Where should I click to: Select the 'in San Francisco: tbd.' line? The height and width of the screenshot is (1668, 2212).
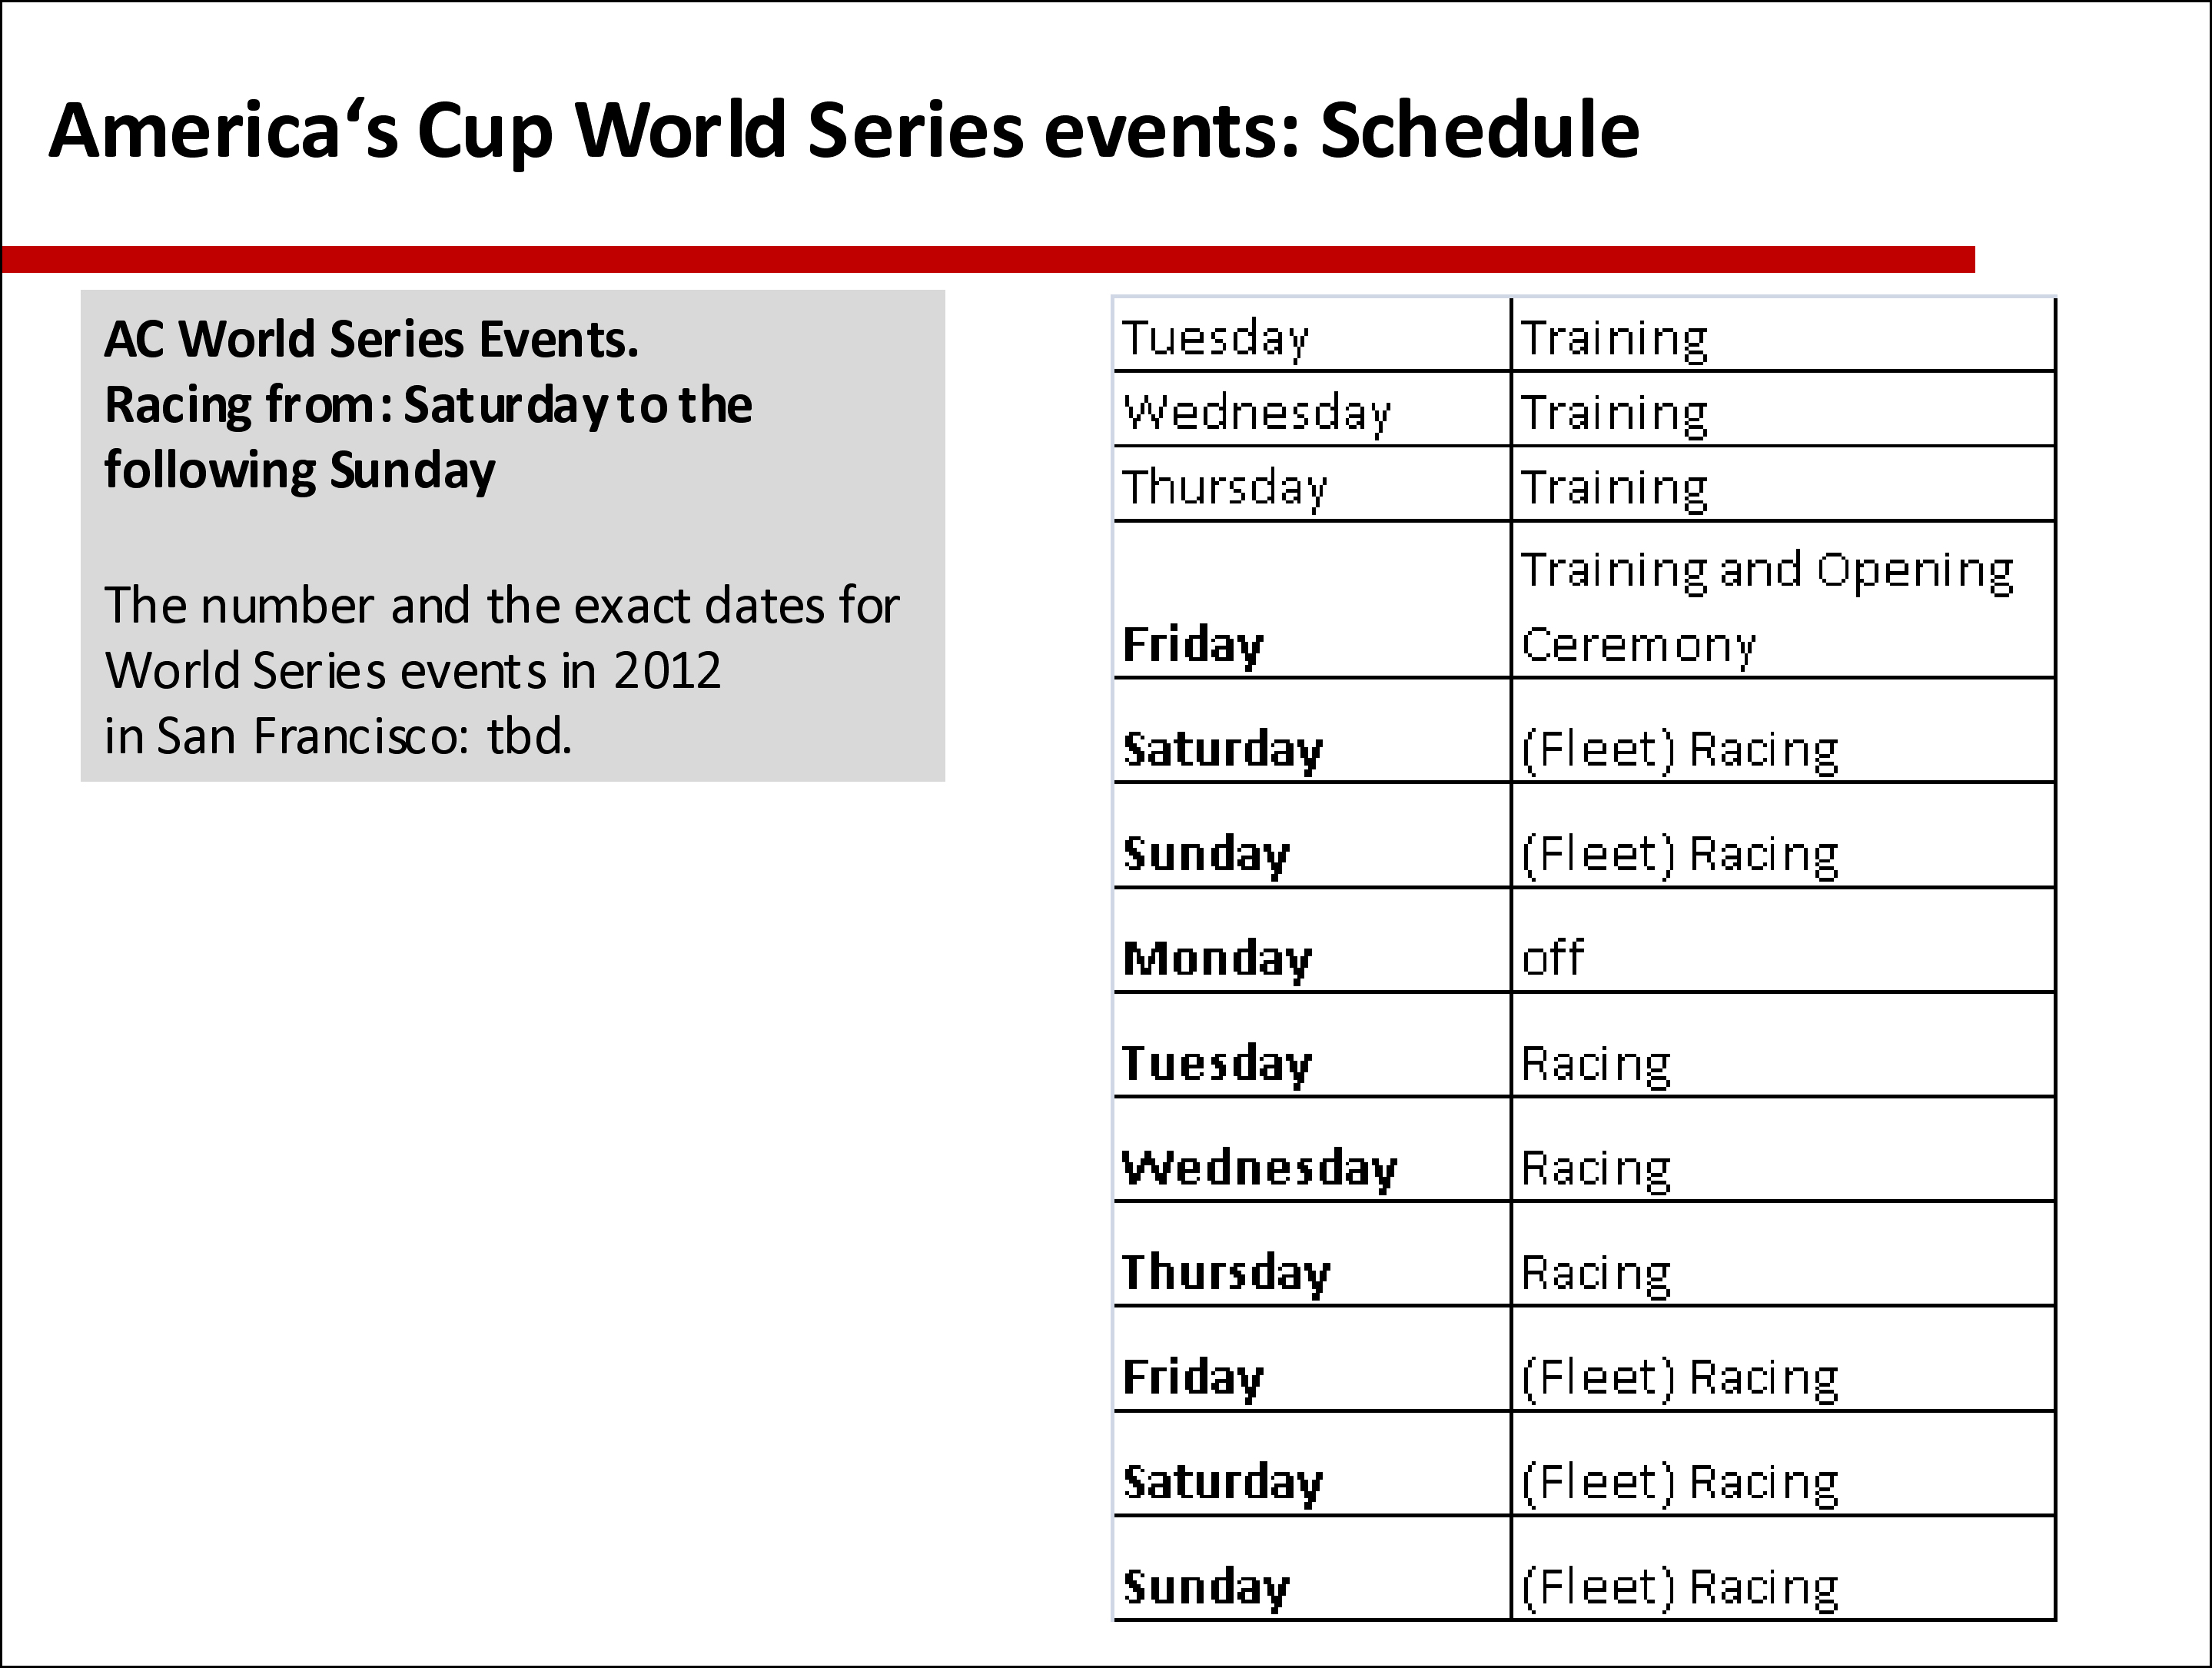coord(339,736)
